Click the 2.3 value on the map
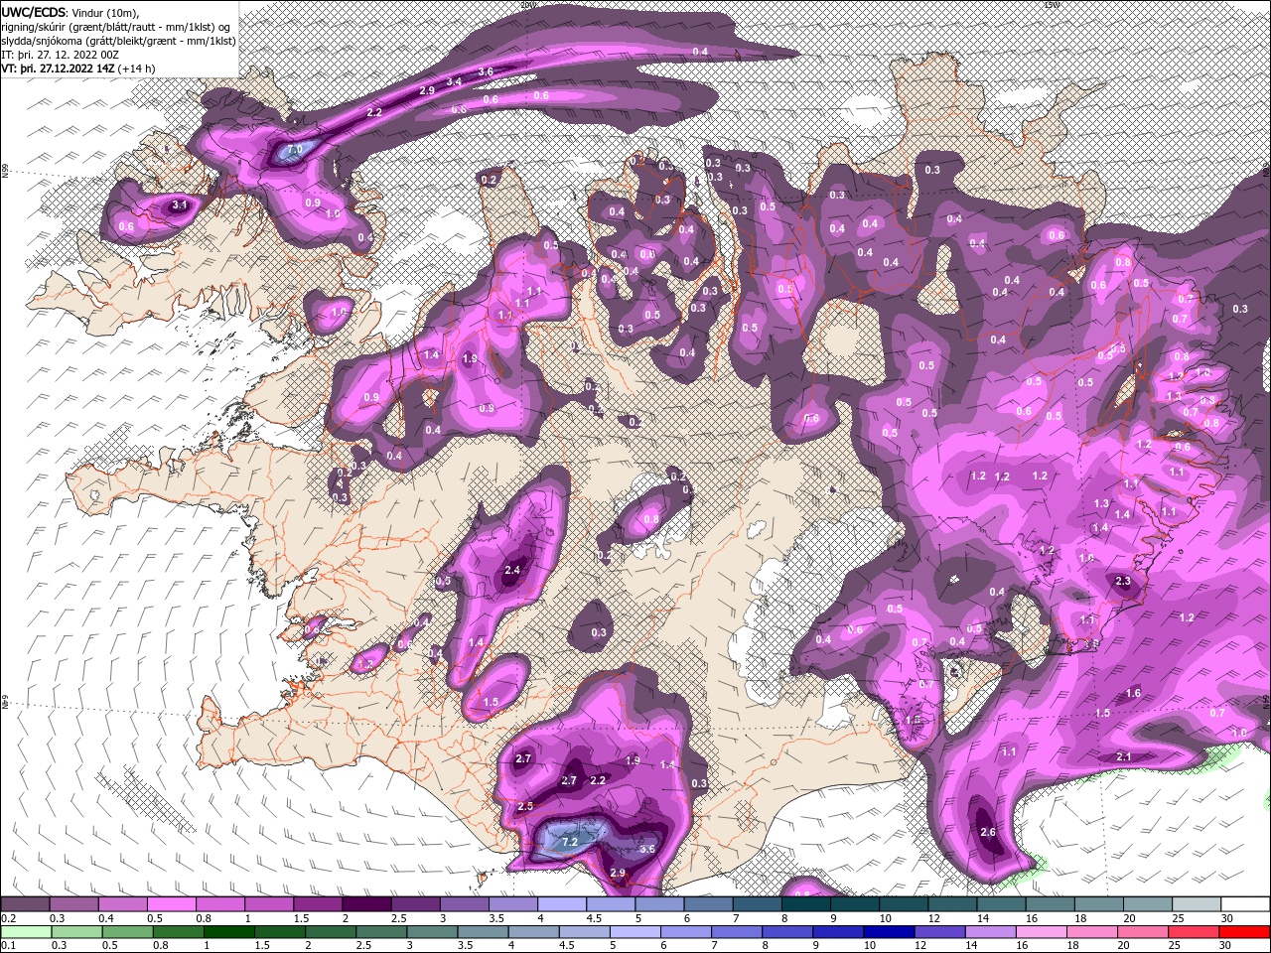 [x=1124, y=581]
